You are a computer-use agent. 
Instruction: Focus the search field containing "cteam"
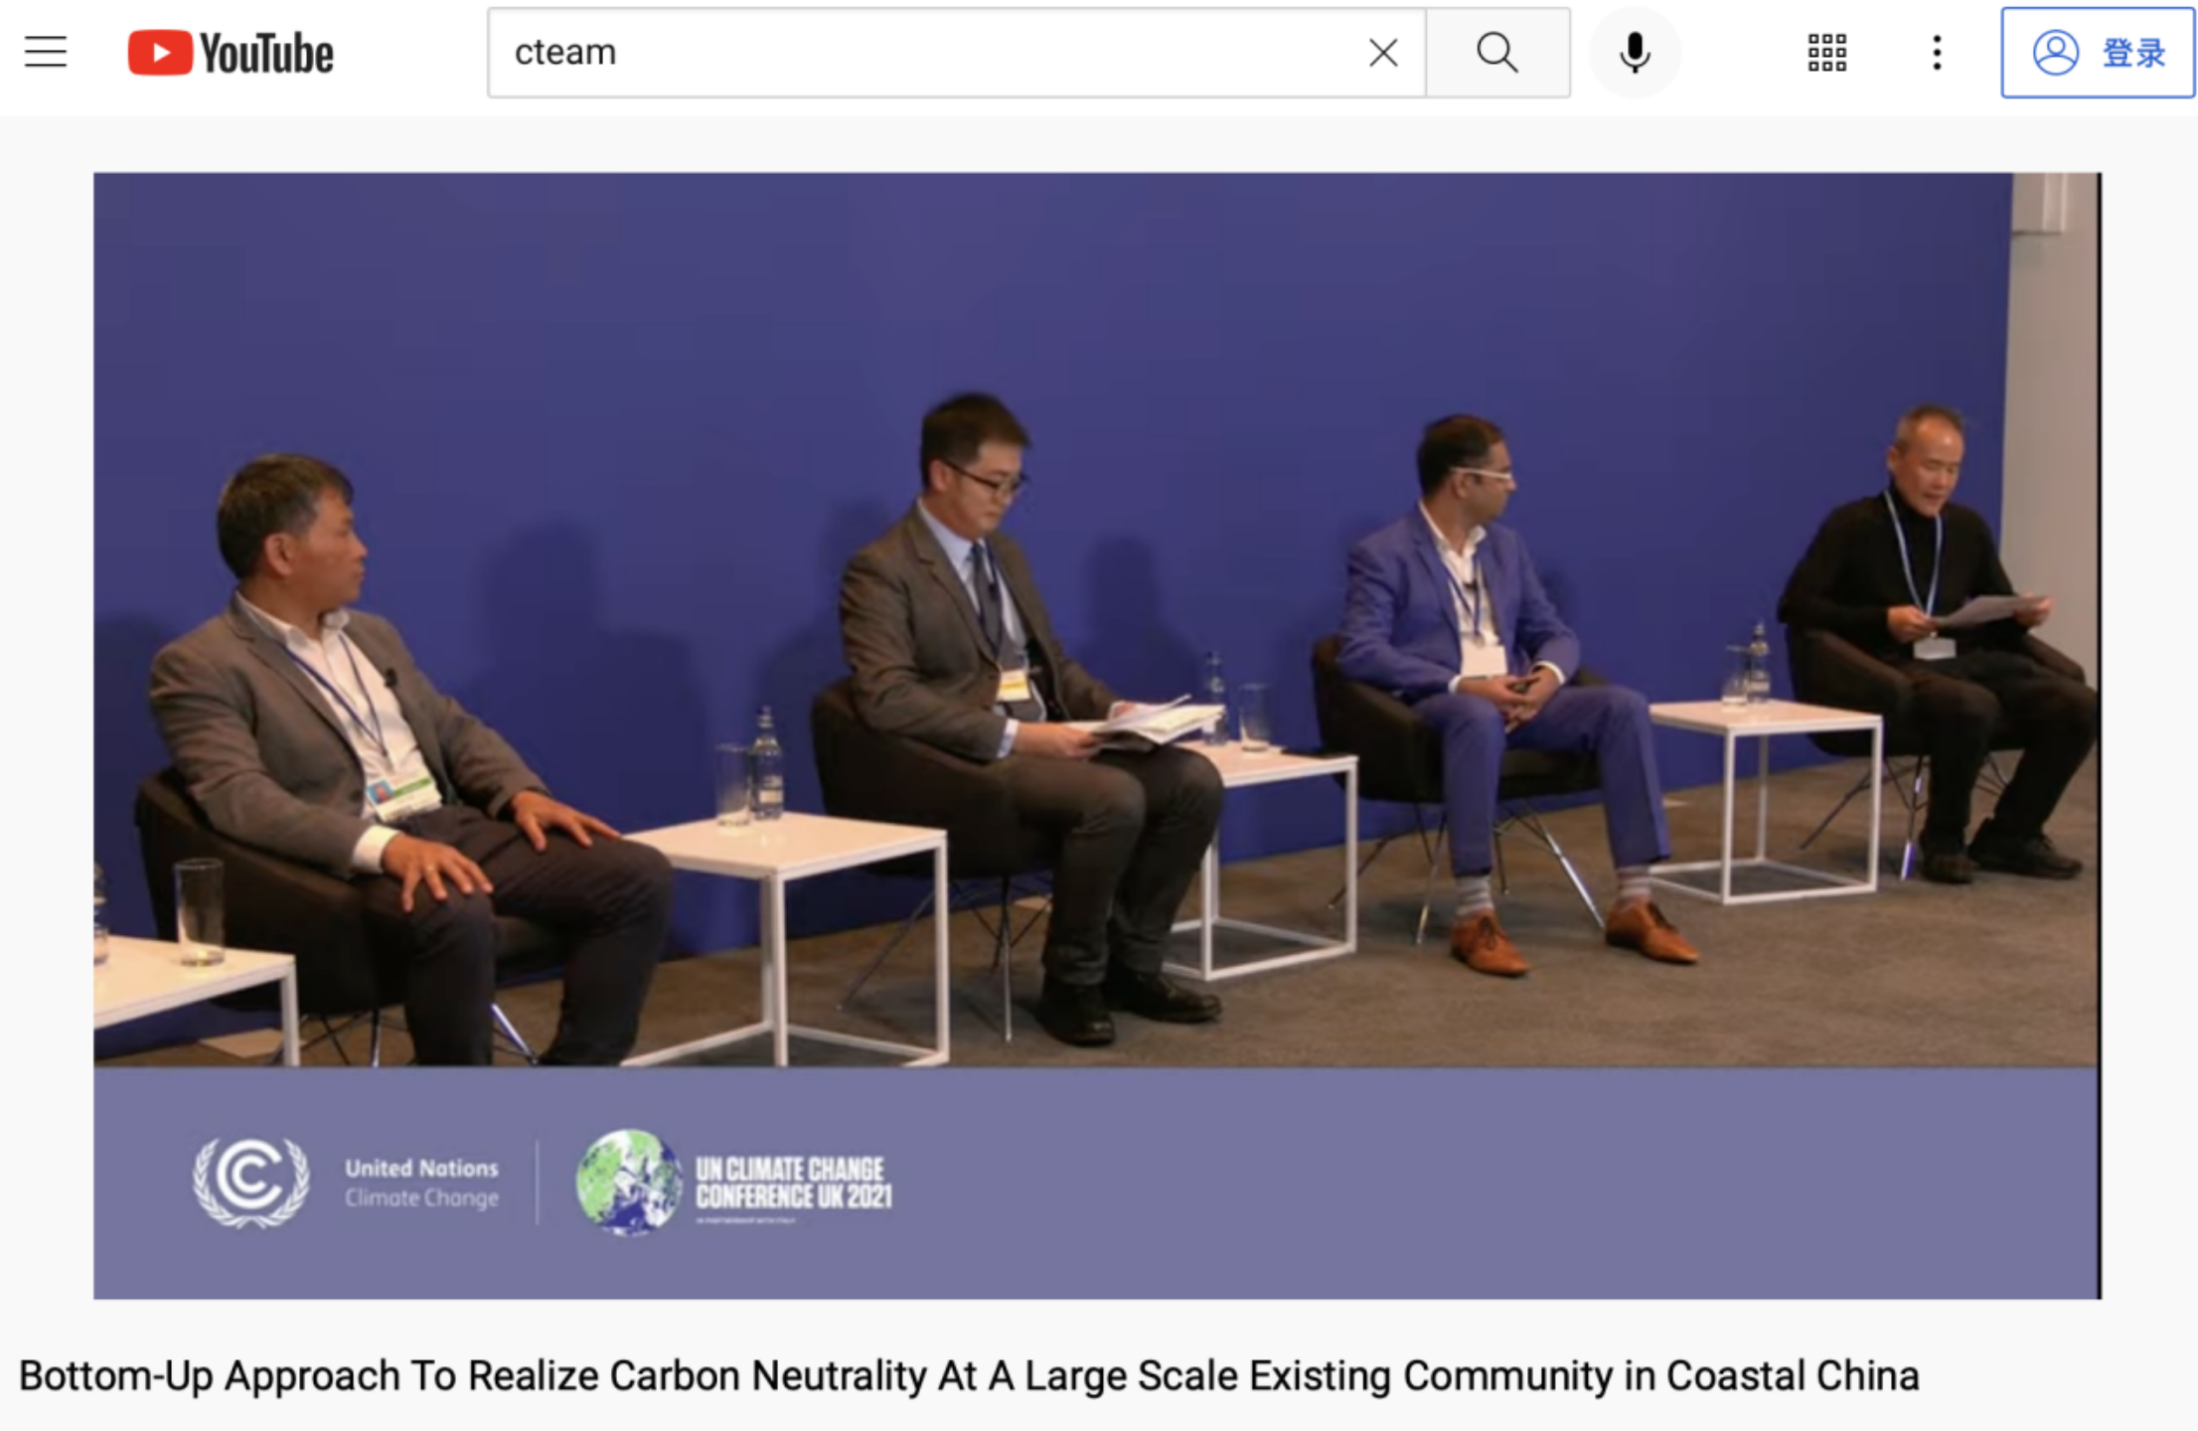(924, 53)
